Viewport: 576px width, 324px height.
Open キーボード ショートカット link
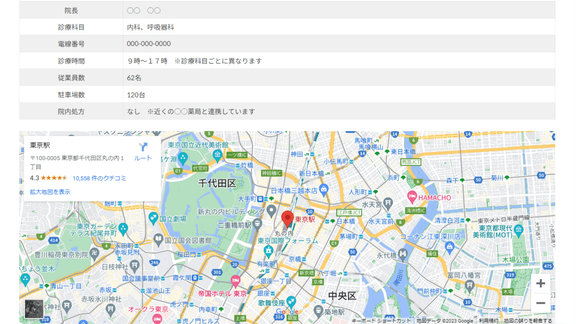tap(382, 321)
